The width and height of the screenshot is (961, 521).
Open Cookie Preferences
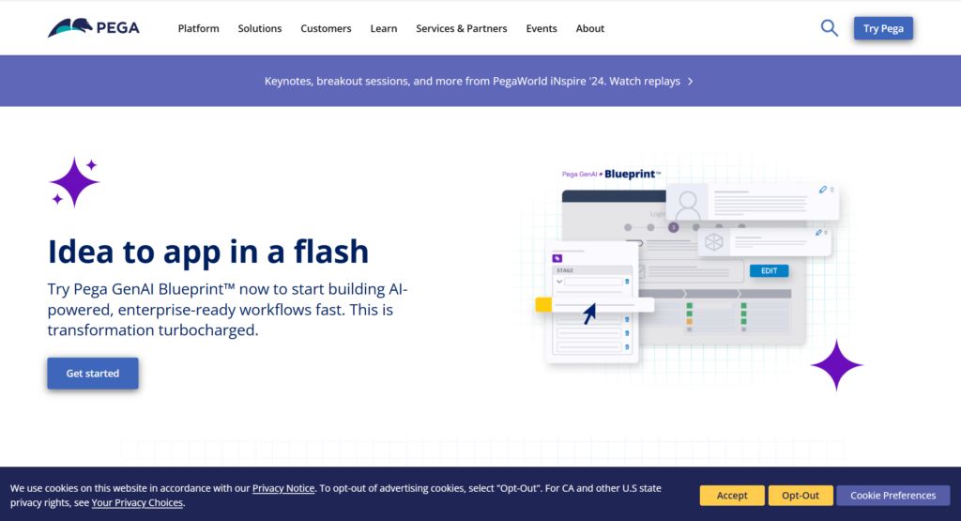point(893,496)
